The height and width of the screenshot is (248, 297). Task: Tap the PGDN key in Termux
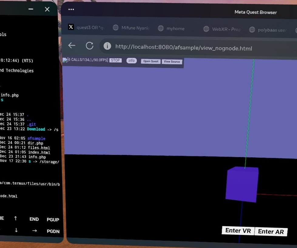[53, 231]
